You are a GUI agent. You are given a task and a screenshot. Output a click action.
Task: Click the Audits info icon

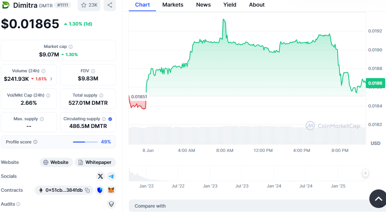point(18,204)
